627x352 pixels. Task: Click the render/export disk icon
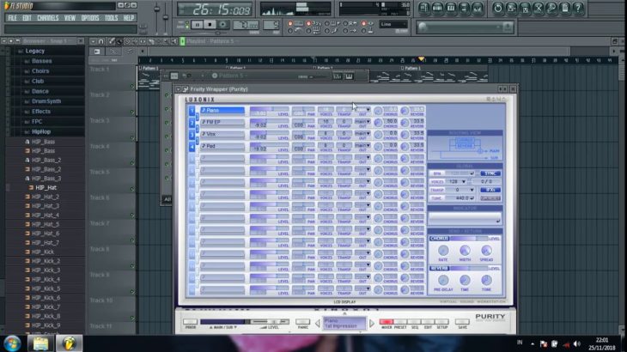525,8
